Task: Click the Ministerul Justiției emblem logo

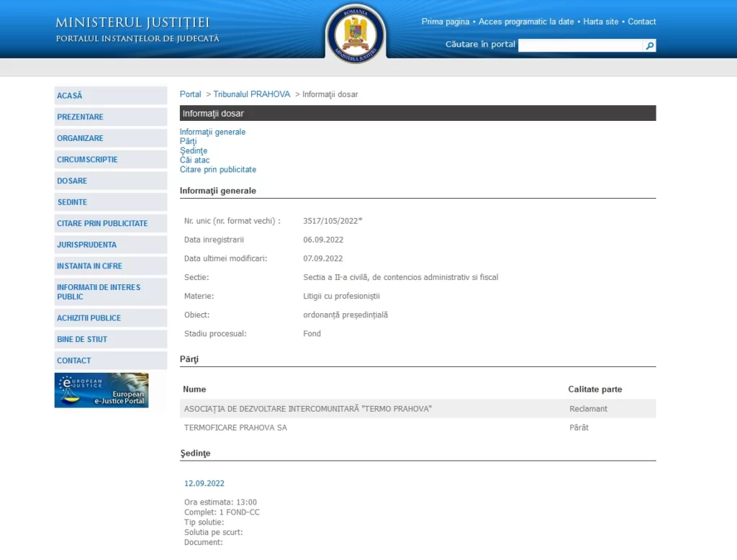Action: click(x=356, y=33)
